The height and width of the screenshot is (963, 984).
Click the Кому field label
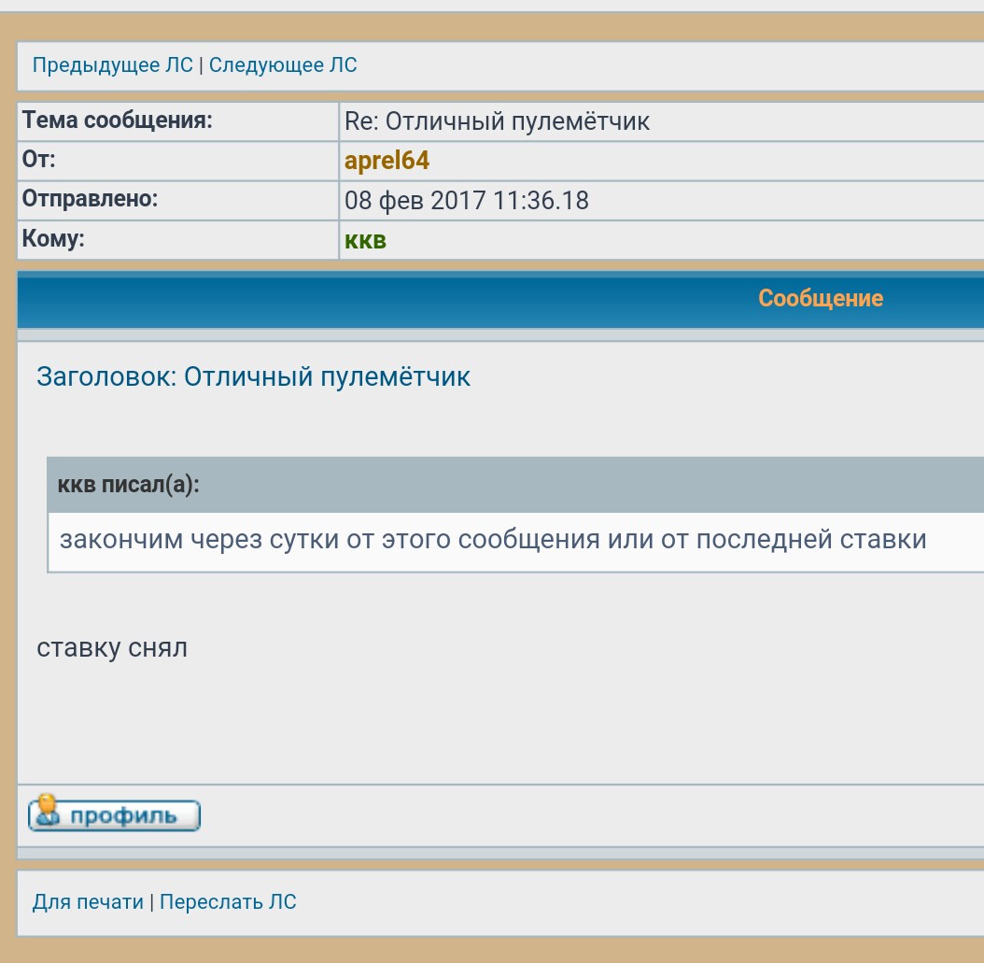(53, 239)
